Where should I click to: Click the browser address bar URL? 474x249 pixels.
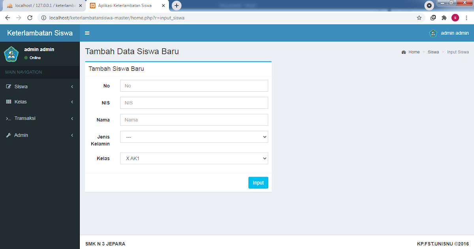pyautogui.click(x=117, y=18)
